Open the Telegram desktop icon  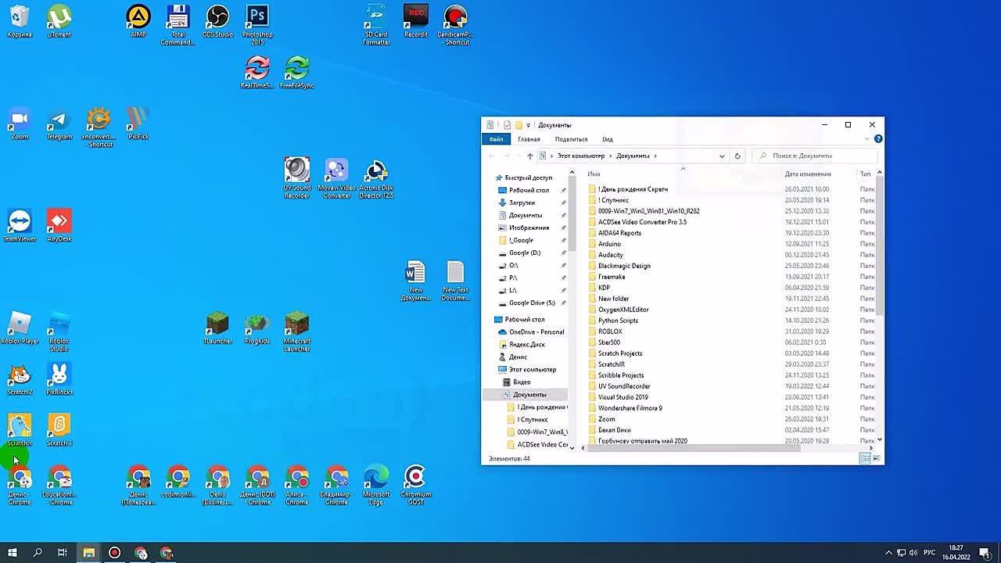pos(59,119)
